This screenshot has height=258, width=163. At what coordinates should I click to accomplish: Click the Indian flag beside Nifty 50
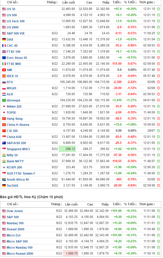(4, 155)
